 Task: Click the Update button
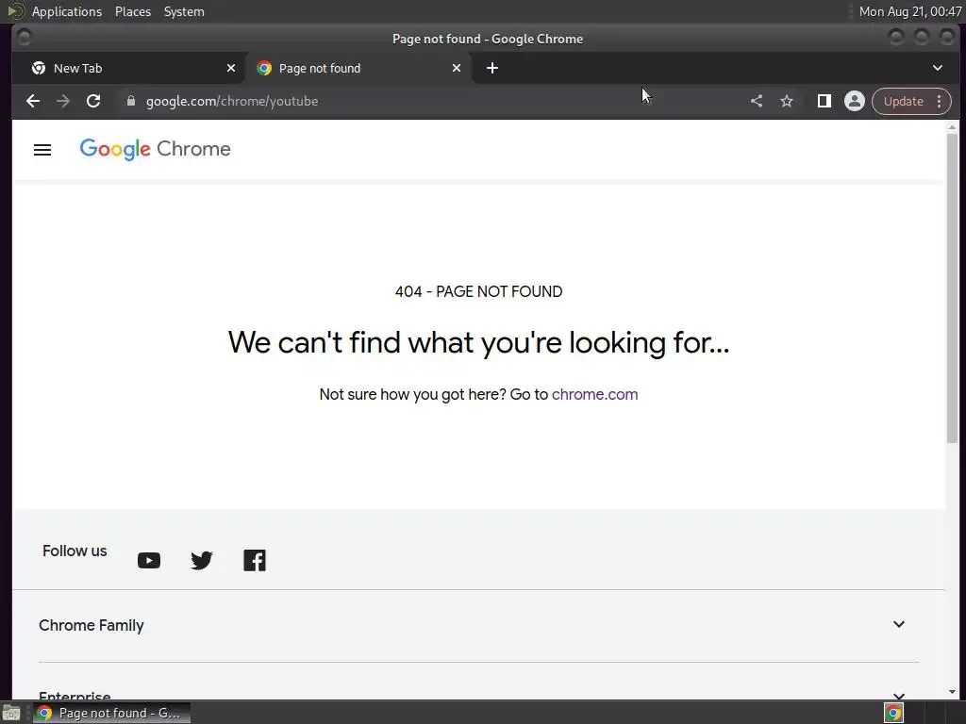point(903,101)
